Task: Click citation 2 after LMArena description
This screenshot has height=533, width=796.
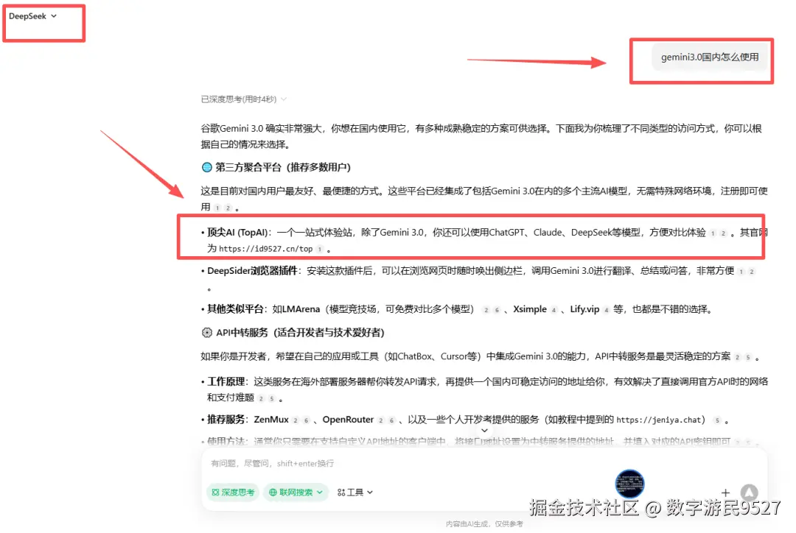Action: (486, 310)
